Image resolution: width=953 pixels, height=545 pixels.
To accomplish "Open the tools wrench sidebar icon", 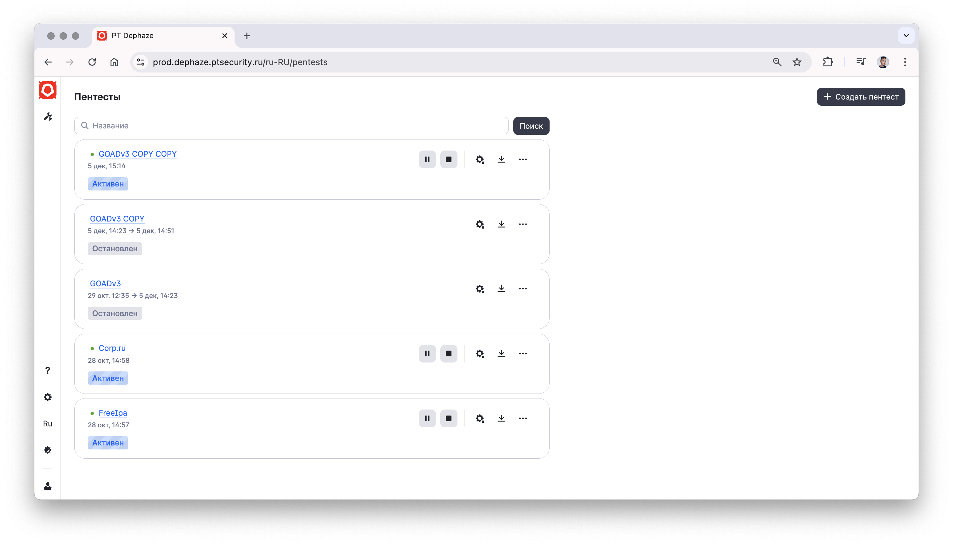I will tap(48, 117).
